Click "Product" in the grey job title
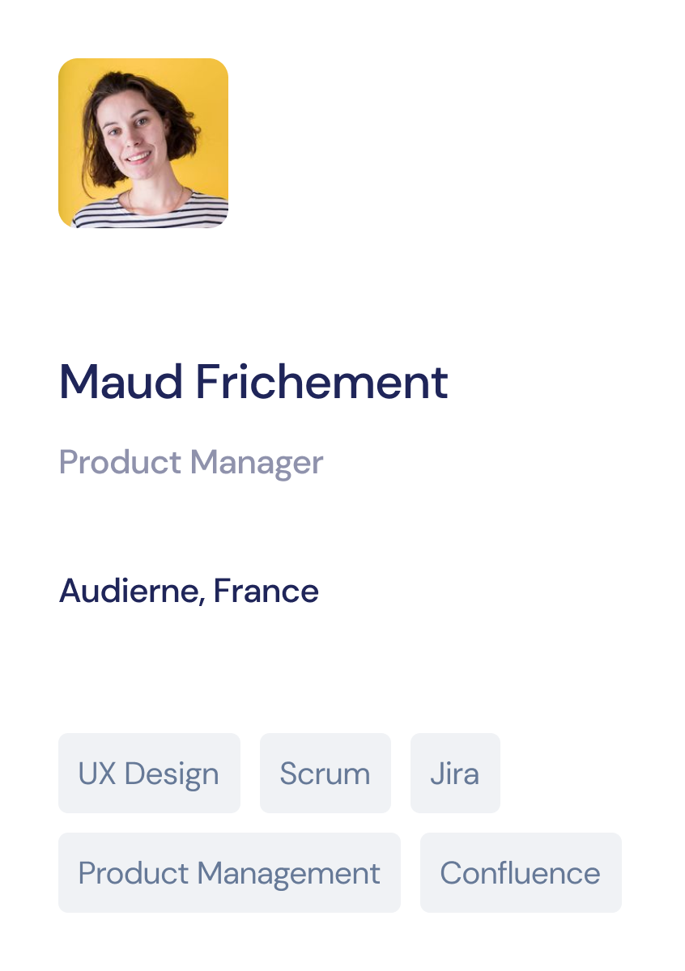This screenshot has height=971, width=685. (120, 463)
